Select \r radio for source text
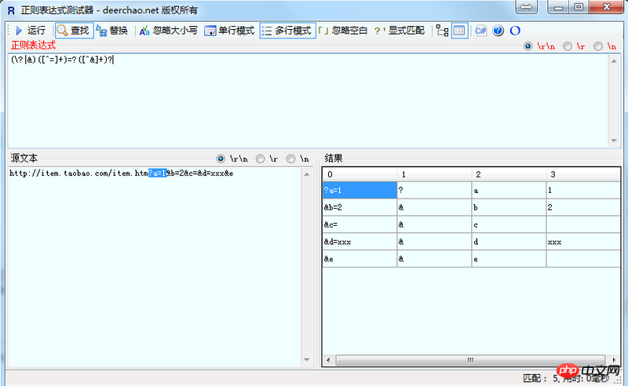Screen dimensions: 628x386 [261, 159]
